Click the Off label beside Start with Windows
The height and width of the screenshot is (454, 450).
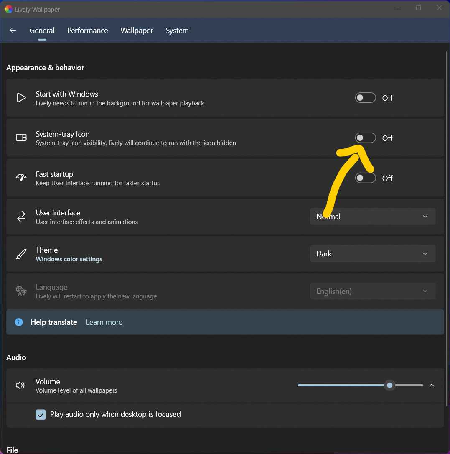pos(387,98)
